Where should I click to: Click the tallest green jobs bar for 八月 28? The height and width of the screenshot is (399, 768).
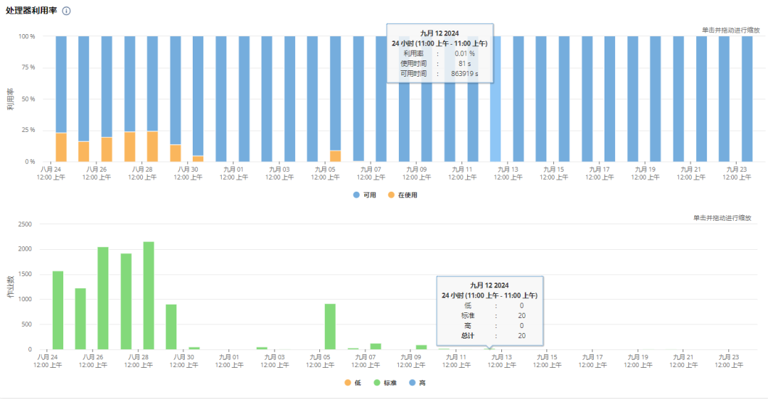[x=149, y=296]
